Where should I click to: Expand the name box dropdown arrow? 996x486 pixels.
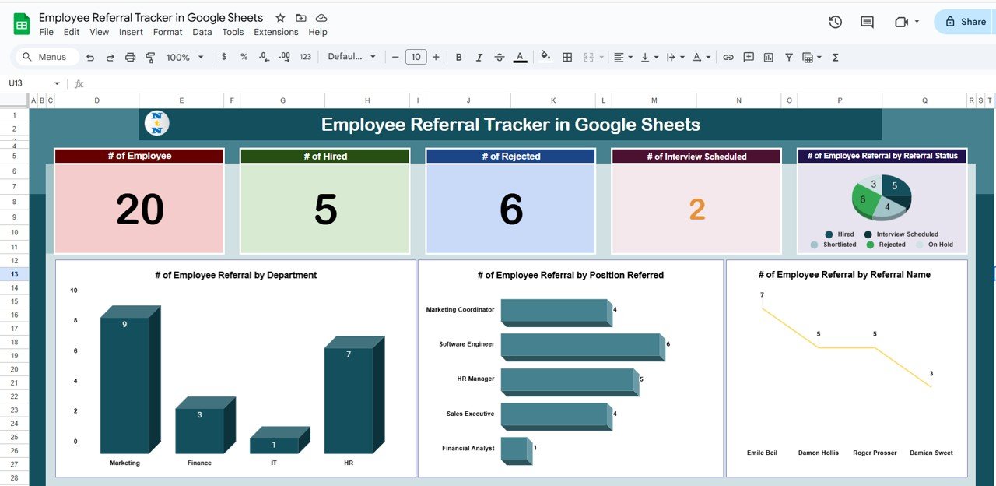pyautogui.click(x=57, y=84)
